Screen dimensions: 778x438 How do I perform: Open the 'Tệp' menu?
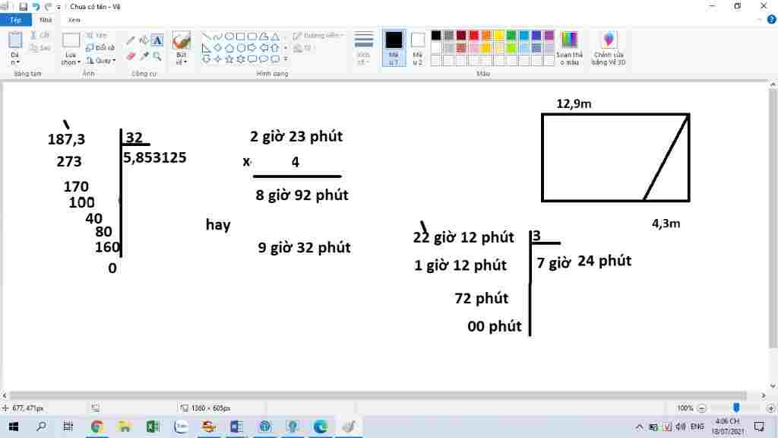coord(15,20)
